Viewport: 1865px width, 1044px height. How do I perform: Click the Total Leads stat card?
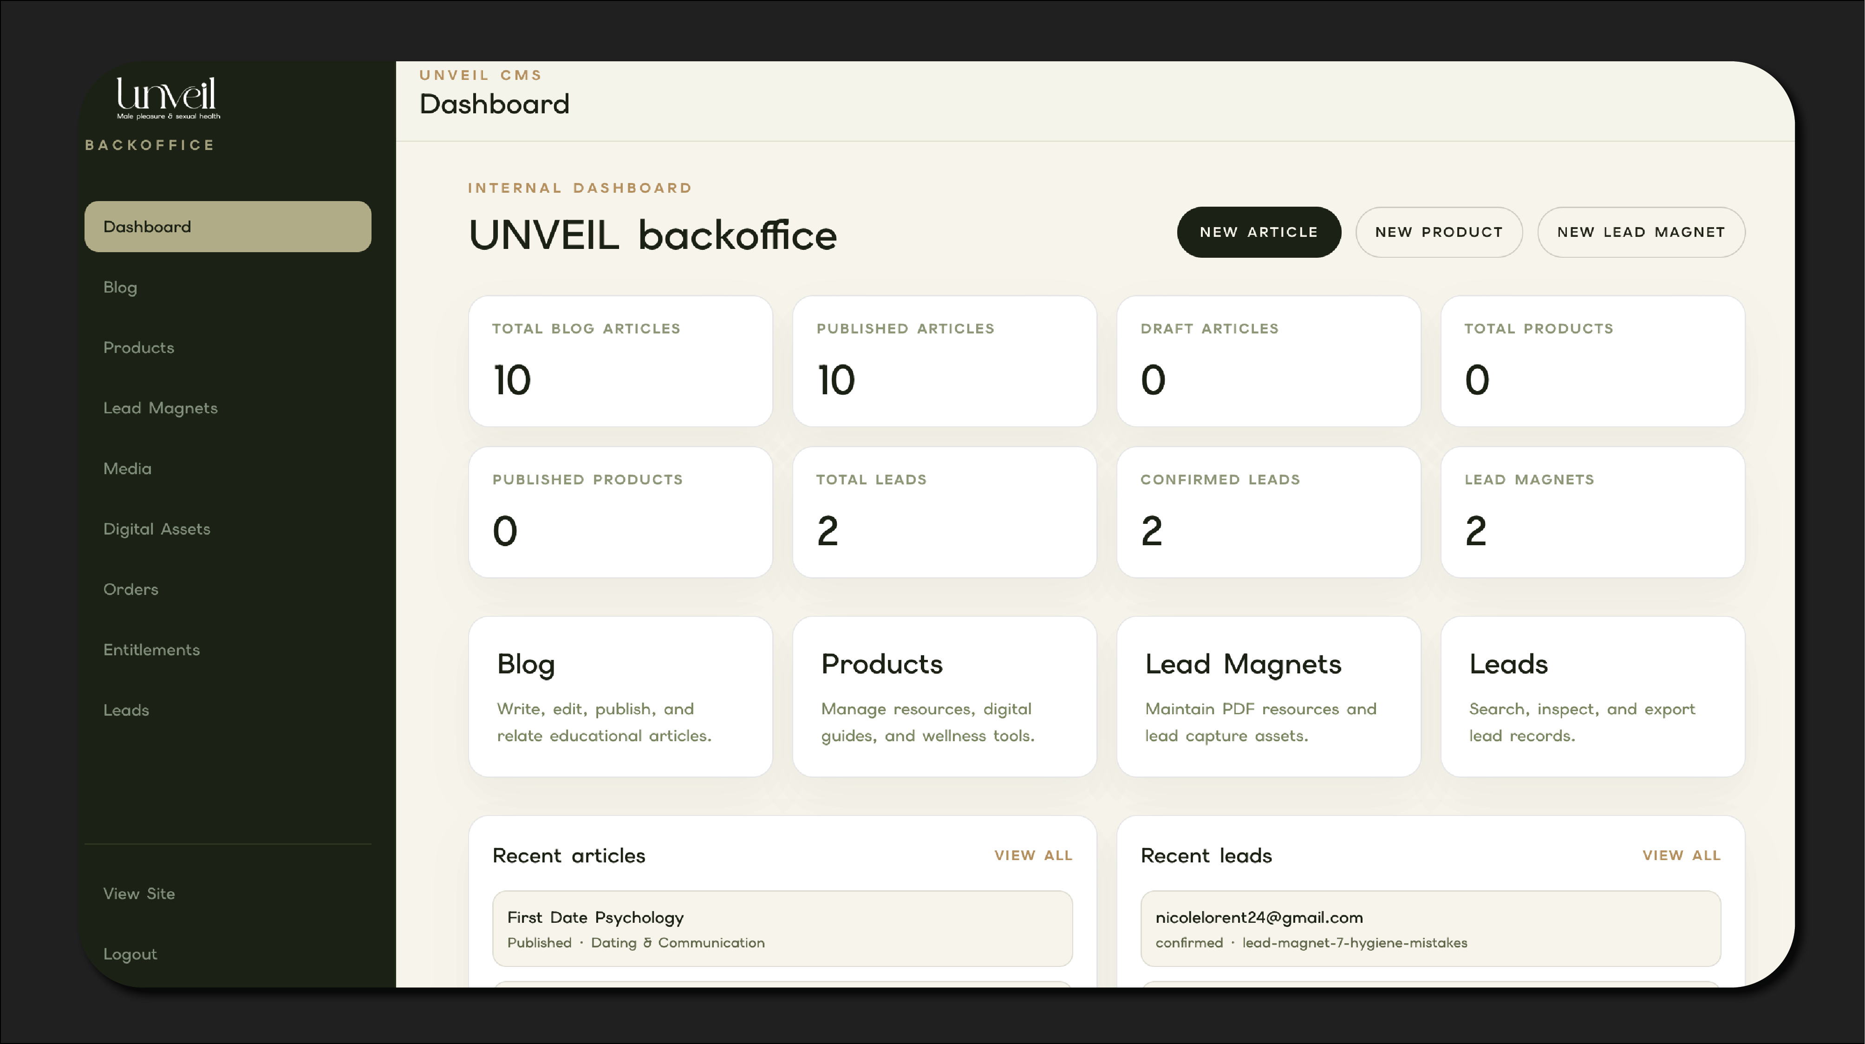tap(944, 513)
